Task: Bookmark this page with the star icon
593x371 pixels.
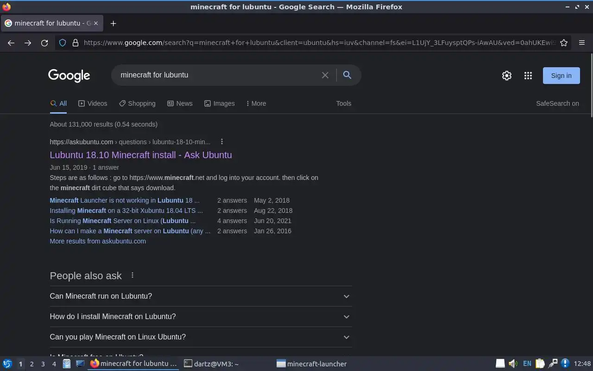Action: pos(564,43)
